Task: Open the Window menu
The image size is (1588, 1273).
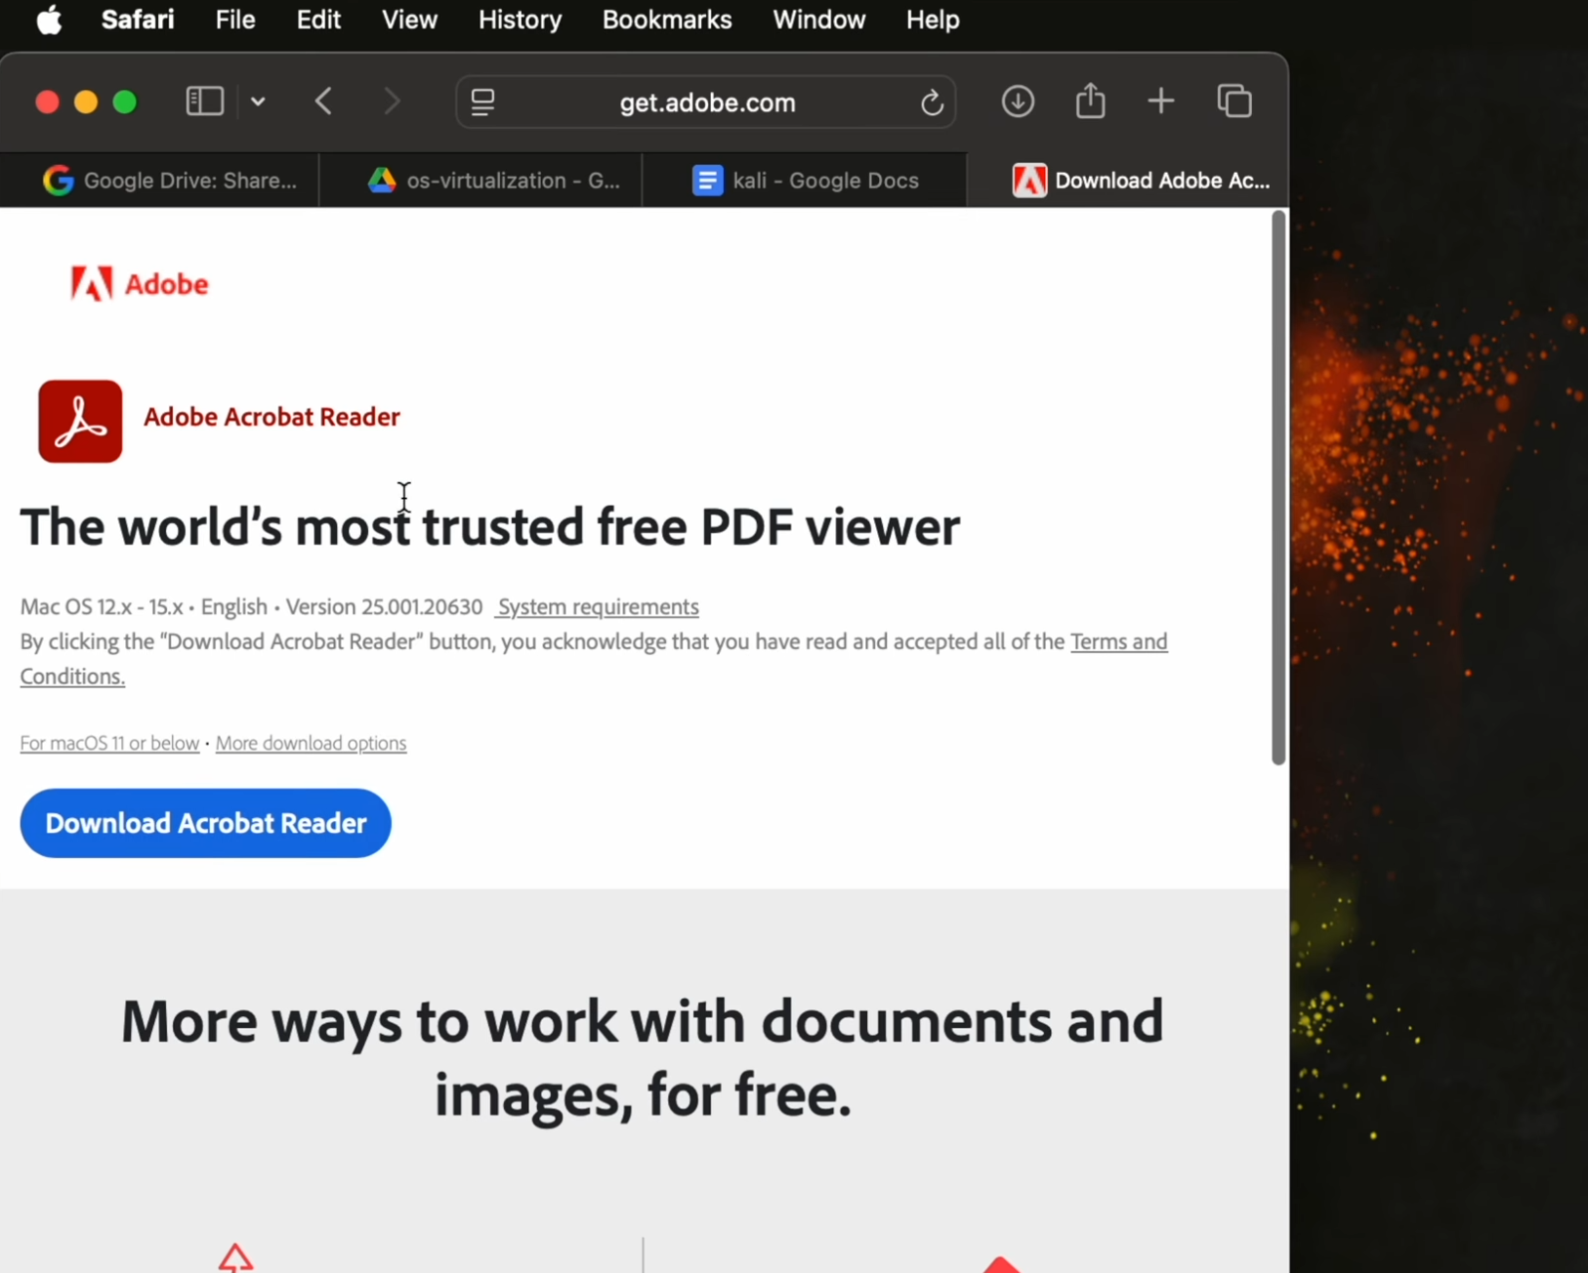Action: [818, 20]
